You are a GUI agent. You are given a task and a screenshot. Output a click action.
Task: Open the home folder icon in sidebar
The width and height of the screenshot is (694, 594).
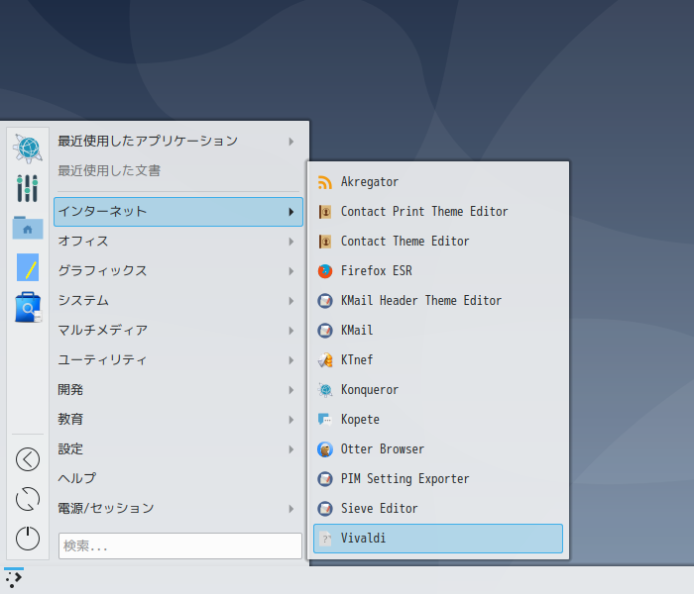pyautogui.click(x=28, y=228)
